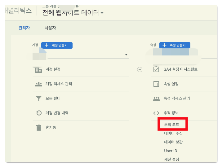
Task: Open the 전체 웹사이트 데이터 view dropdown
Action: (x=73, y=13)
